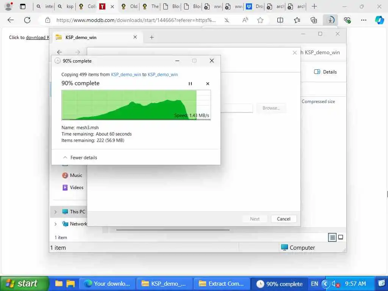Click the Next button in the extract wizard
The width and height of the screenshot is (388, 291).
[255, 219]
